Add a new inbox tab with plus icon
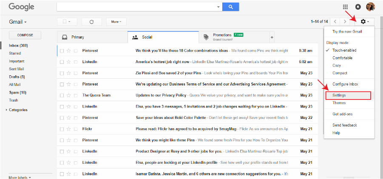 [272, 37]
